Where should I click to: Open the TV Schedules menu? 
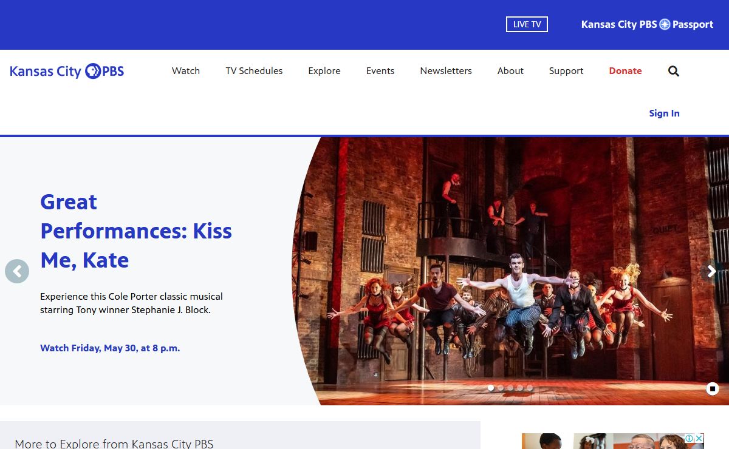[x=254, y=71]
